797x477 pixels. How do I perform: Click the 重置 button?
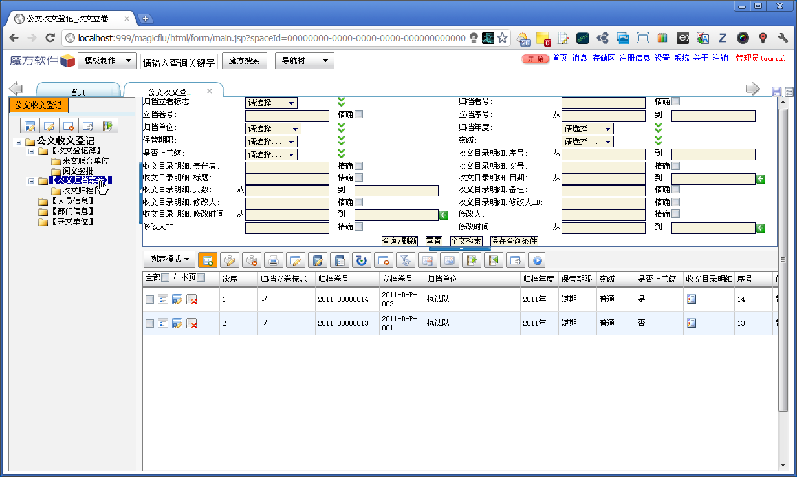tap(433, 240)
